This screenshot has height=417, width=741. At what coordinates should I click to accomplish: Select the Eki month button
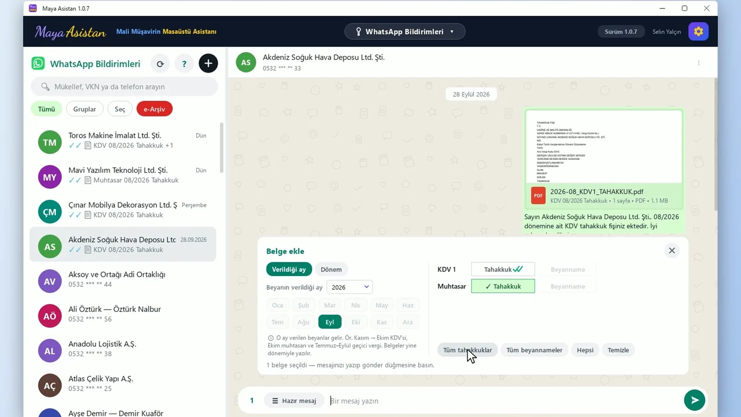(x=356, y=322)
